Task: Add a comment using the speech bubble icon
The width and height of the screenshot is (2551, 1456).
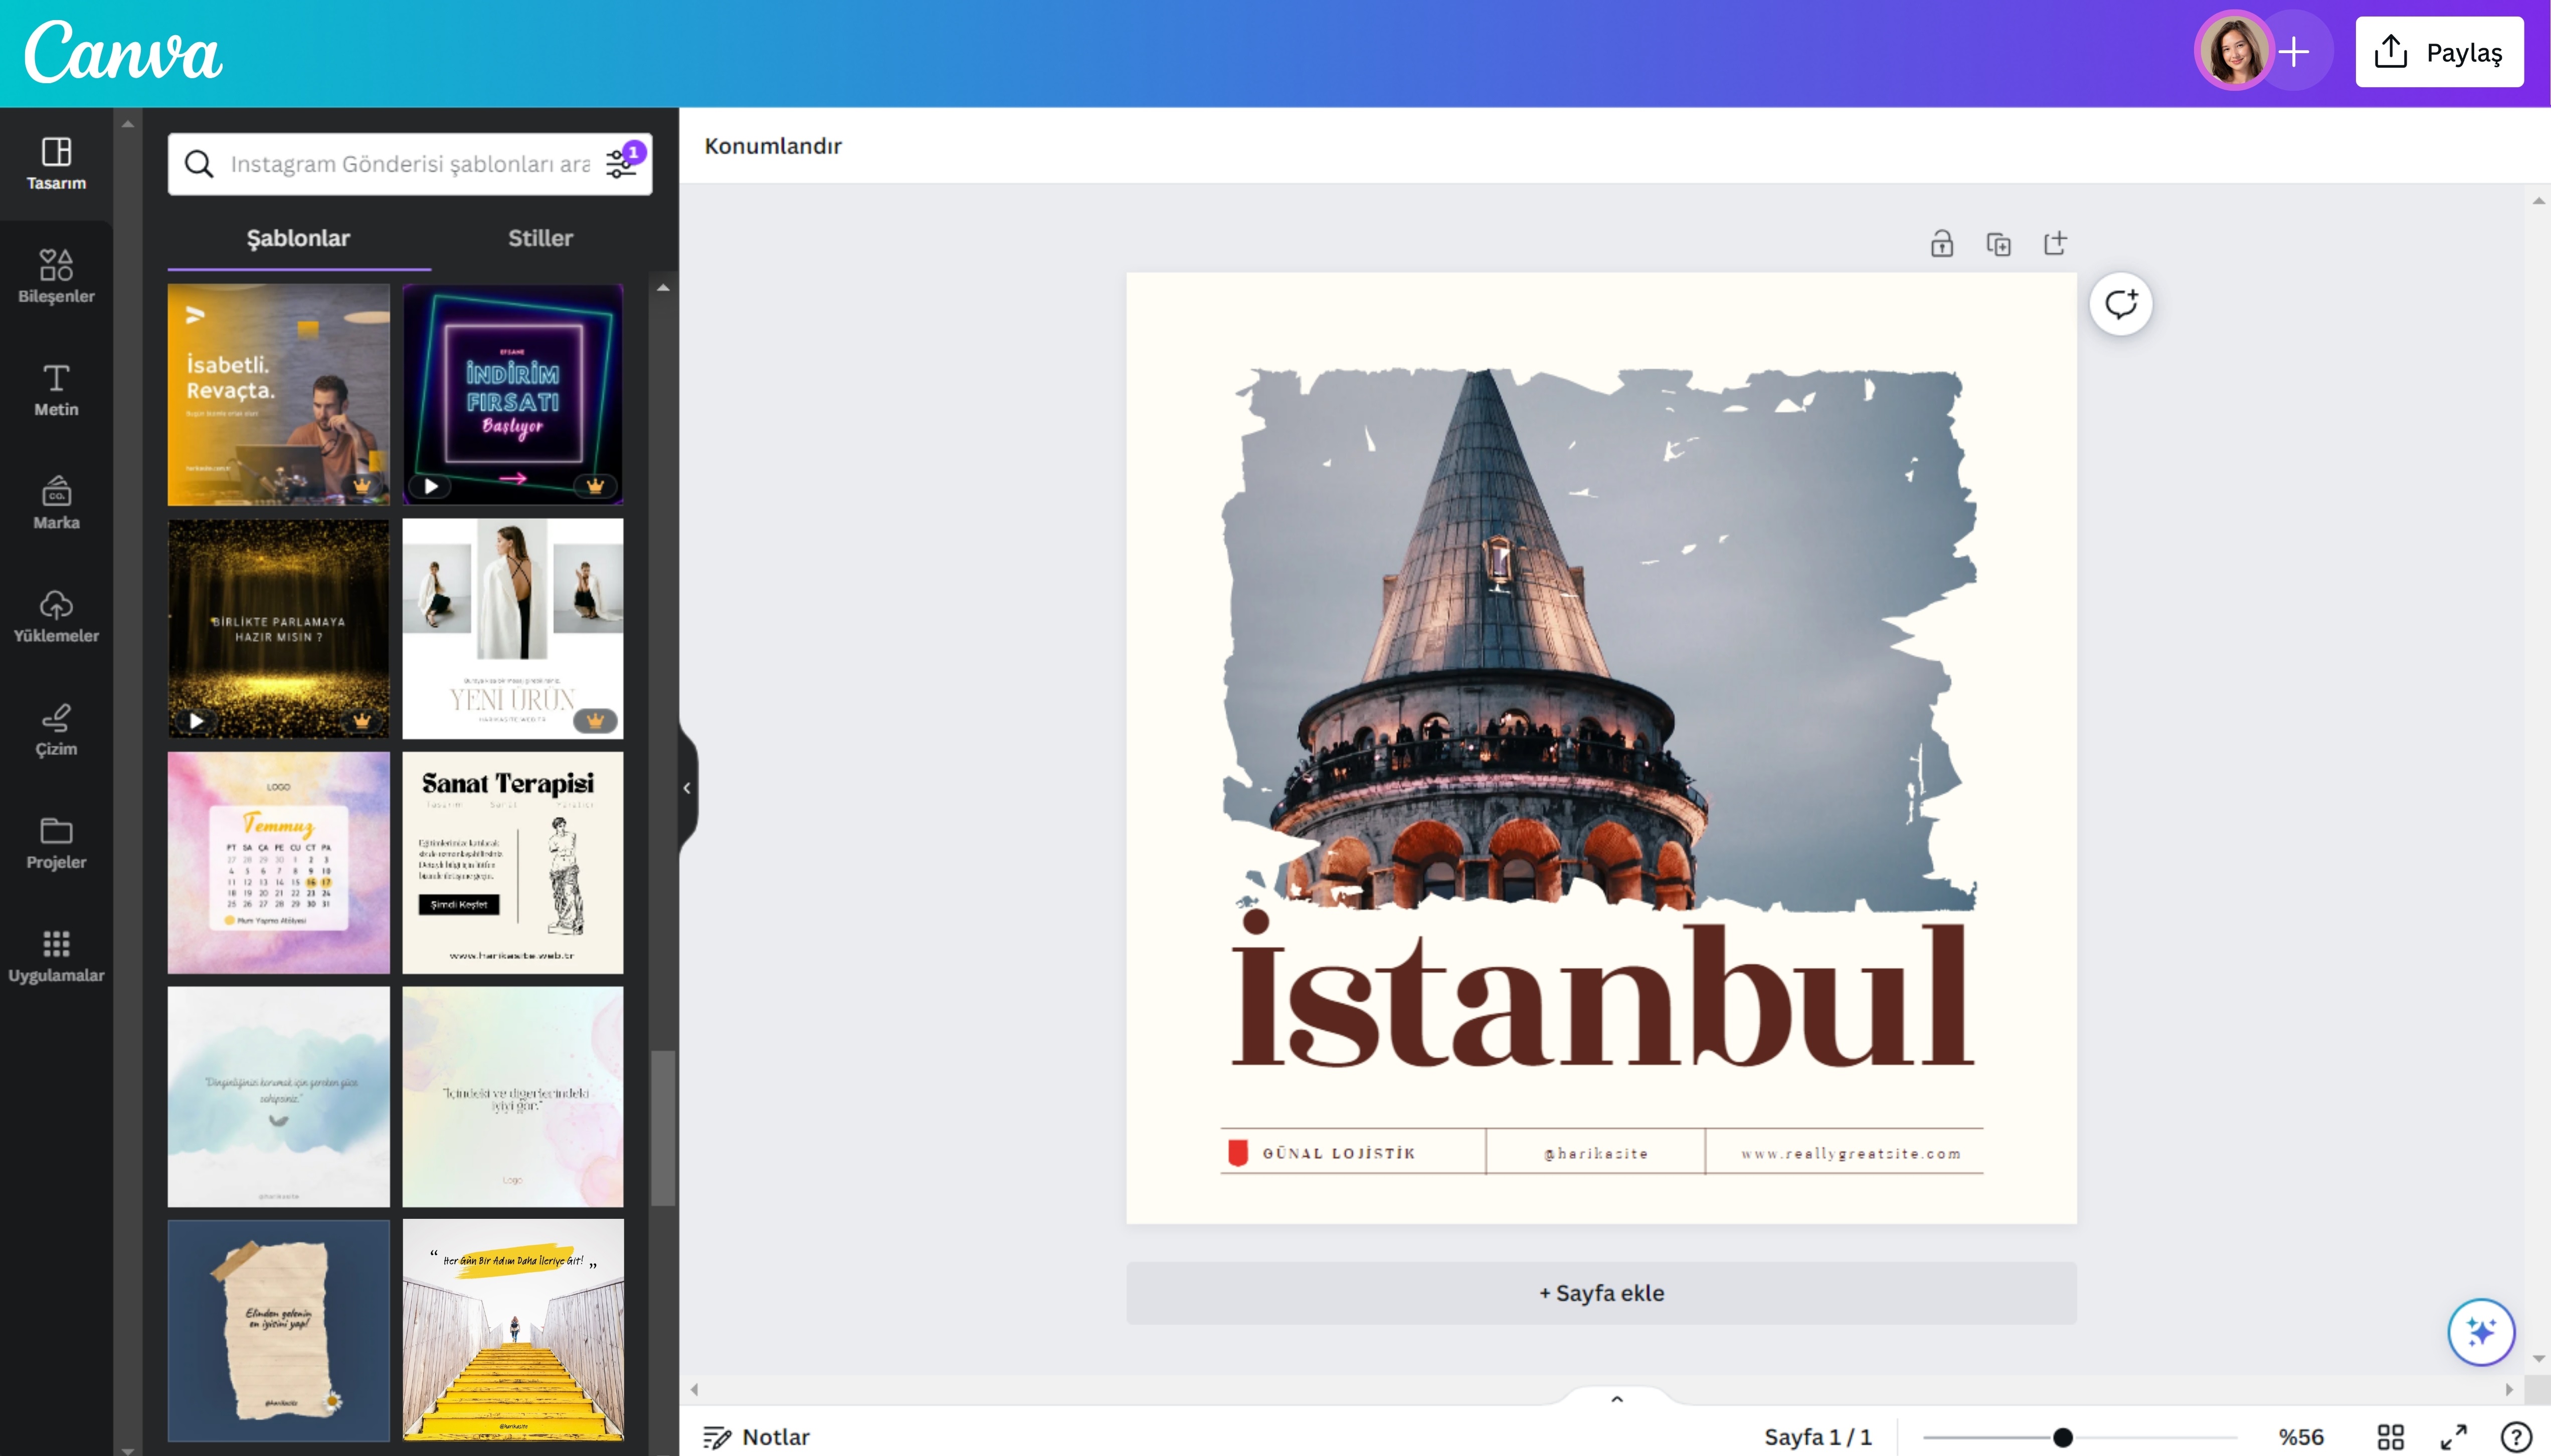Action: pos(2120,304)
